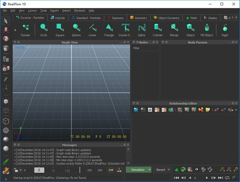Toggle the timeline lock icon

click(x=16, y=170)
